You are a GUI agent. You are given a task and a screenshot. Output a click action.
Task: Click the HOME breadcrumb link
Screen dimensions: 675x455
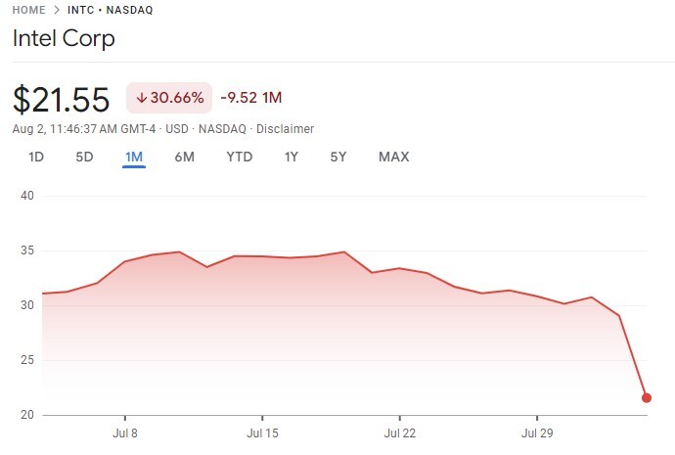point(28,10)
